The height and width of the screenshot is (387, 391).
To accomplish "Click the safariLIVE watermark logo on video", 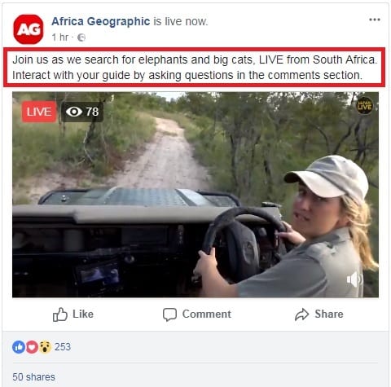I will pyautogui.click(x=364, y=106).
